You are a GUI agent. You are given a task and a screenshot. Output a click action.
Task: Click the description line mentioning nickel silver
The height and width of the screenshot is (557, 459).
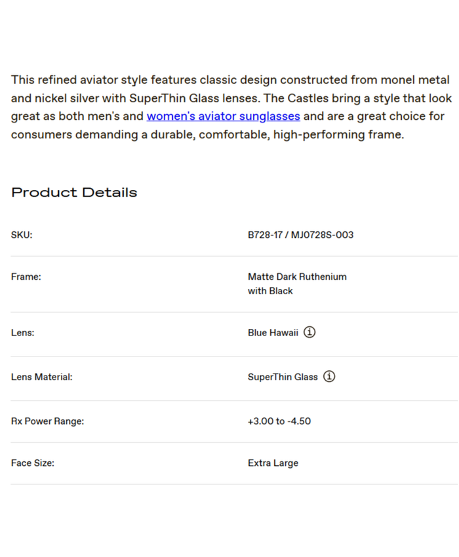(230, 98)
